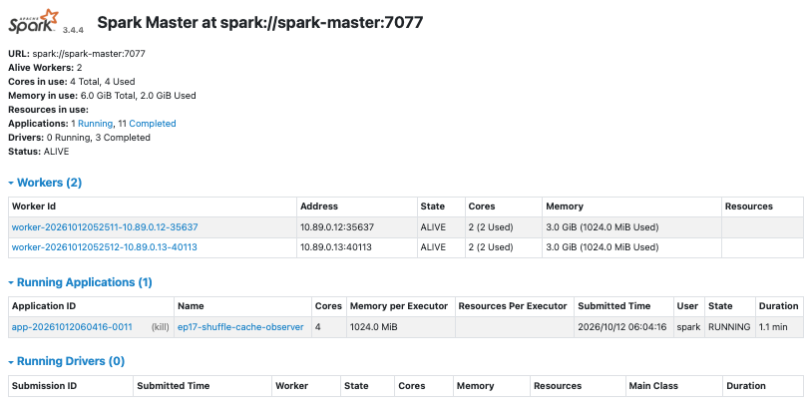Click the Drivers: 0 Running line
Screen dimensions: 810x408
point(80,138)
